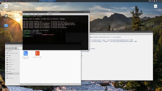Open the Правка menu in the terminal
Screen dimensions: 162x91
pyautogui.click(x=29, y=14)
